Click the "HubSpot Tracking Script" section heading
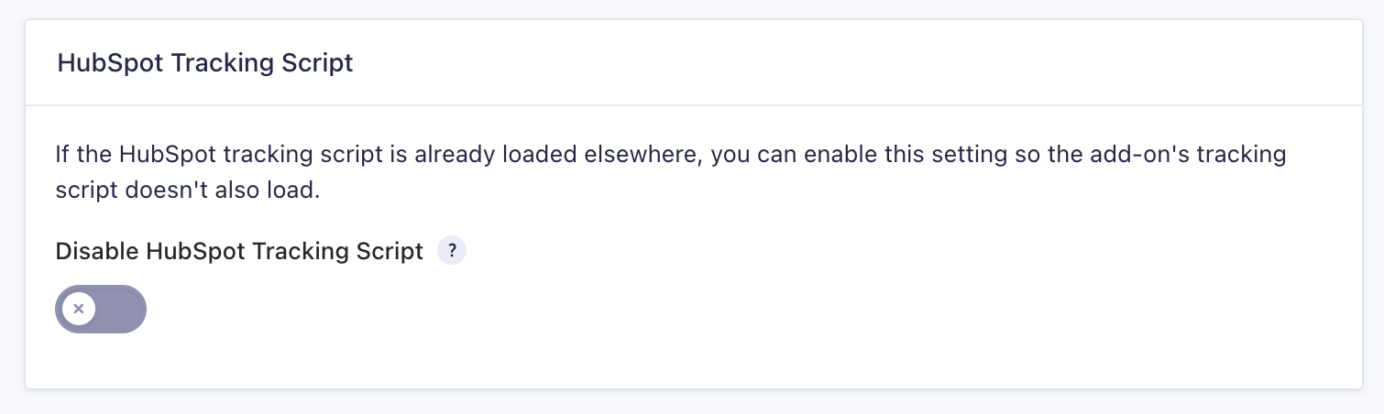 [205, 63]
